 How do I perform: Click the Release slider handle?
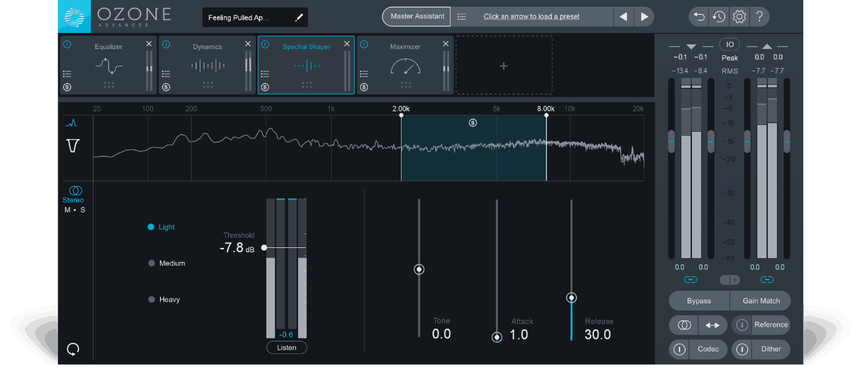[x=571, y=298]
